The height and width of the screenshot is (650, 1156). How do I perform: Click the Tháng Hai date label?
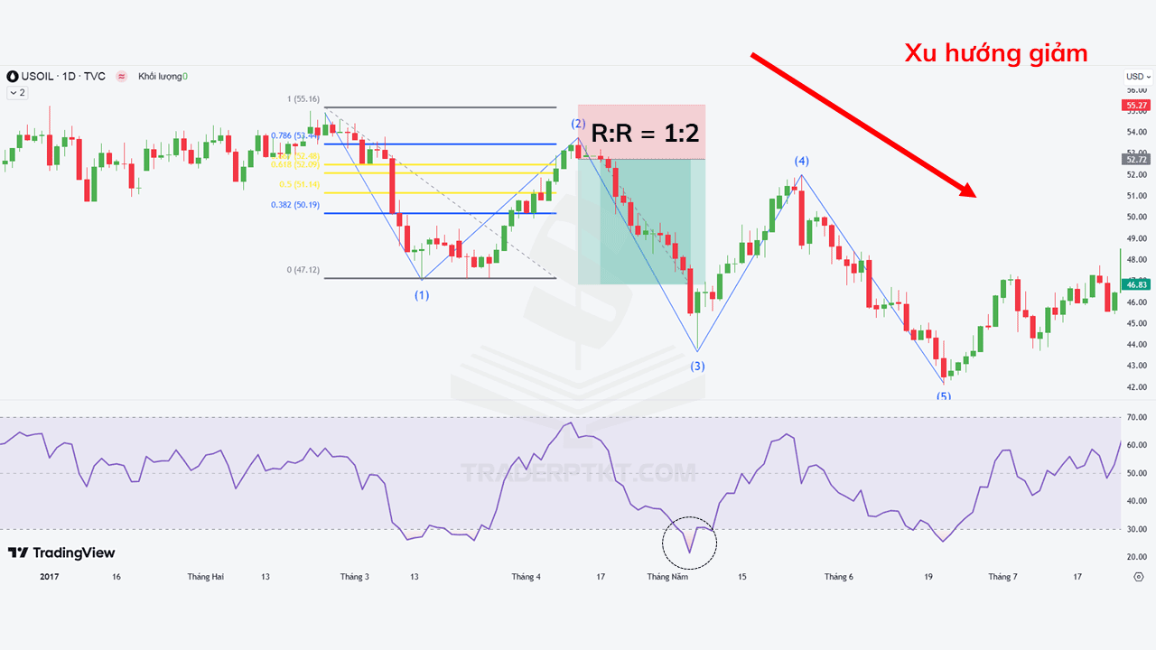pos(205,576)
